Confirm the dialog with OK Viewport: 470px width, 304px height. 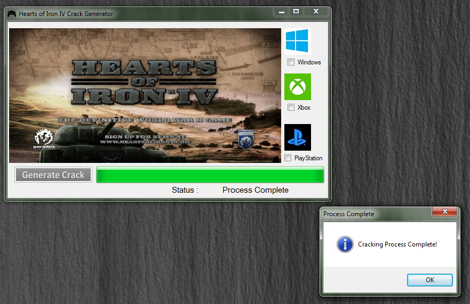[x=430, y=280]
